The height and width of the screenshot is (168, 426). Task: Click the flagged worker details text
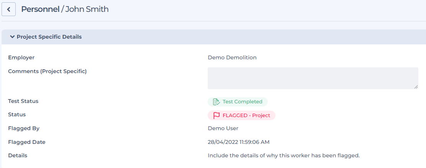coord(283,155)
